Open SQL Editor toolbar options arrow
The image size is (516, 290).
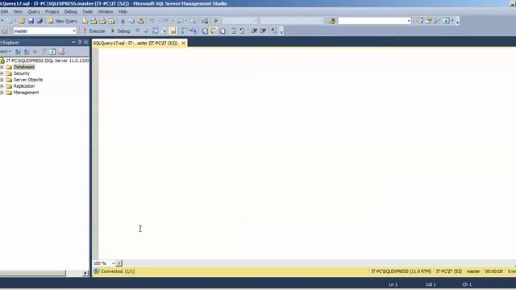[x=281, y=32]
